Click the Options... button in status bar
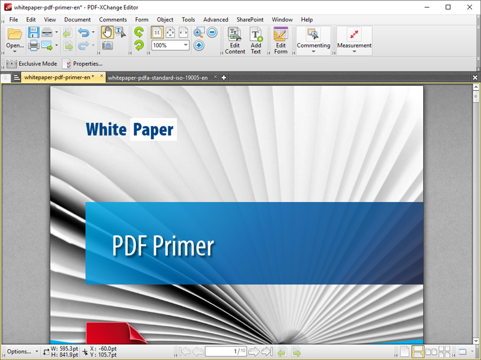The height and width of the screenshot is (360, 481). (20, 352)
